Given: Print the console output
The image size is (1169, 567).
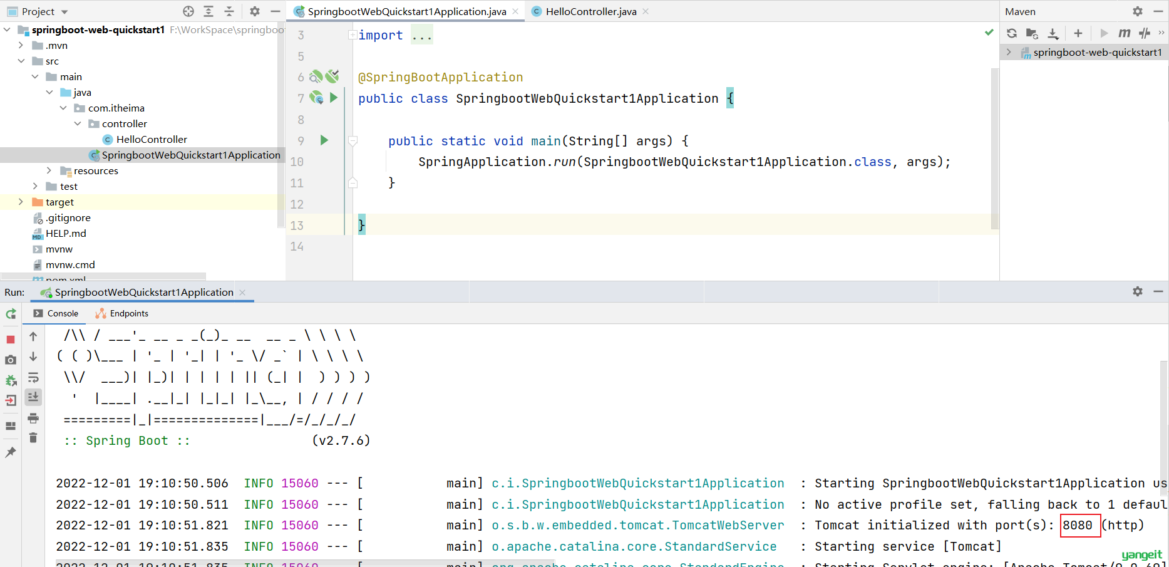Looking at the screenshot, I should click(33, 418).
